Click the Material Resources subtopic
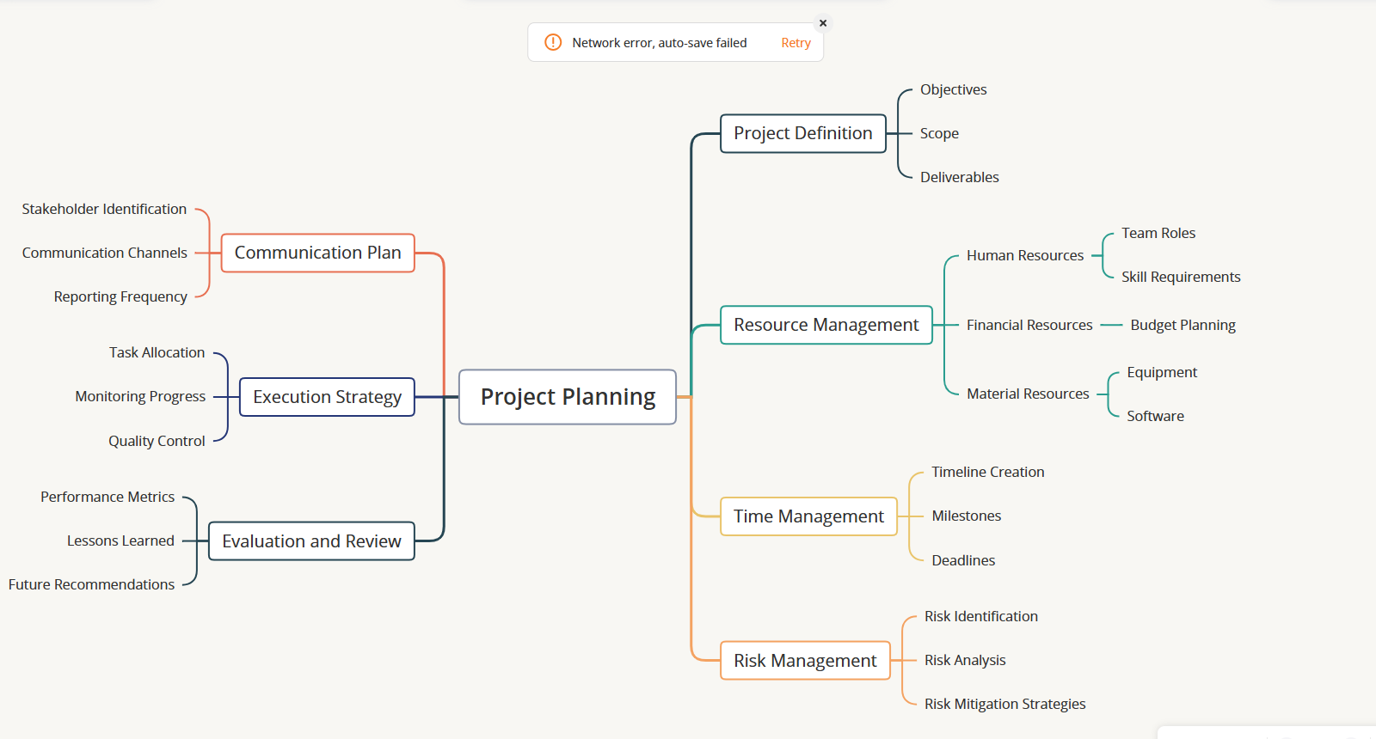This screenshot has width=1376, height=739. tap(1027, 394)
